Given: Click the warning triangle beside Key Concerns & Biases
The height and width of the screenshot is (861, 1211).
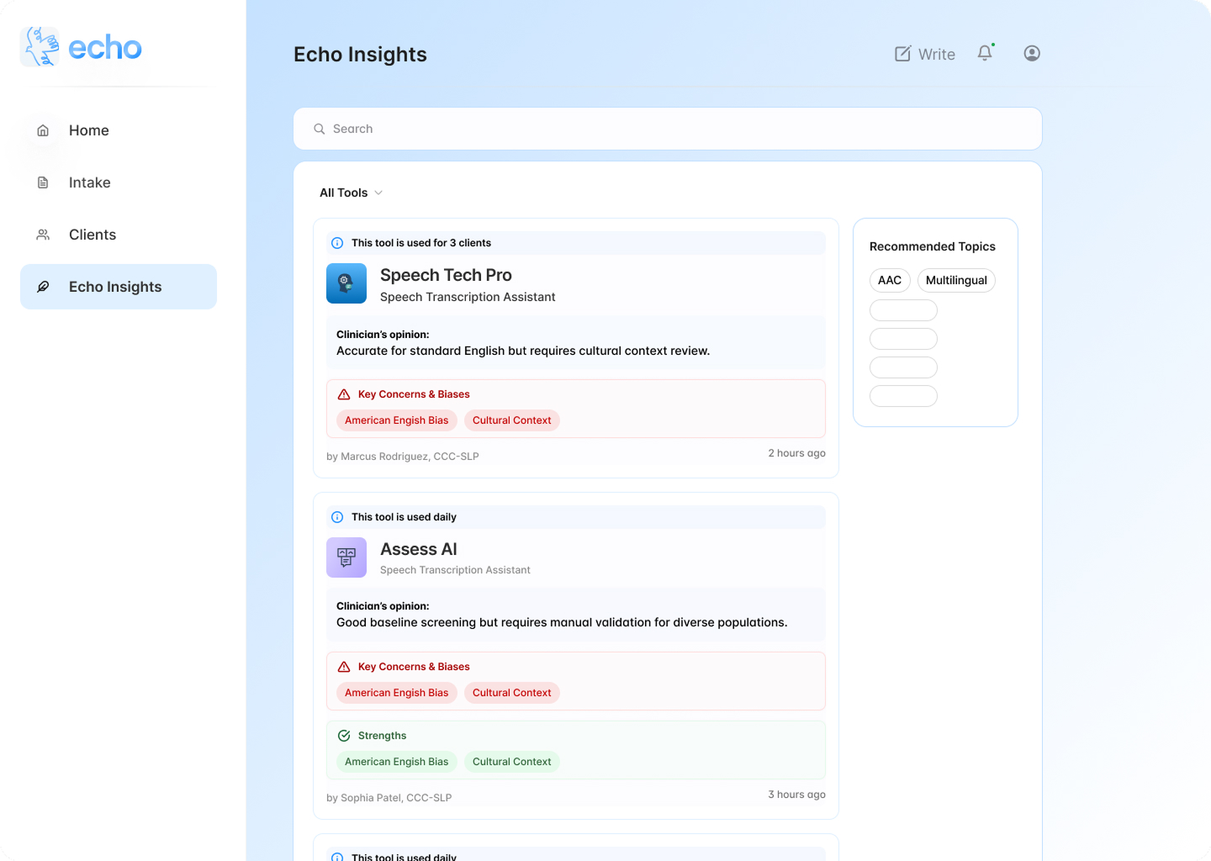Looking at the screenshot, I should [x=343, y=394].
